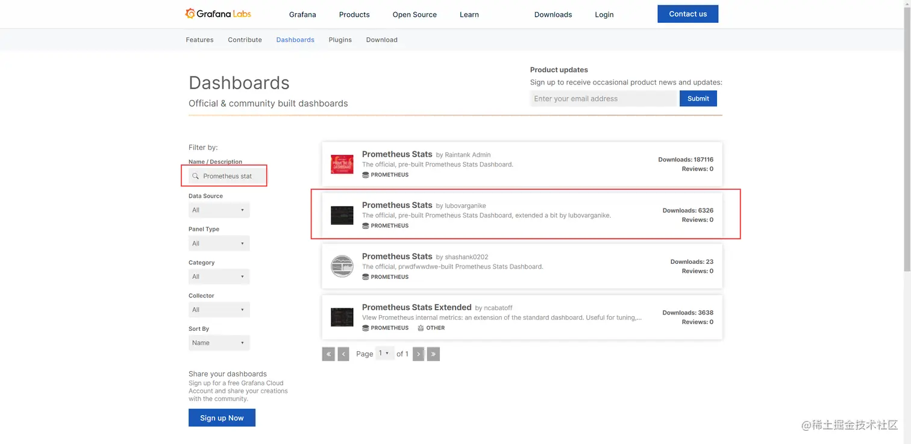Click the 'Share your dashboards' heading
The image size is (911, 444).
coord(228,374)
